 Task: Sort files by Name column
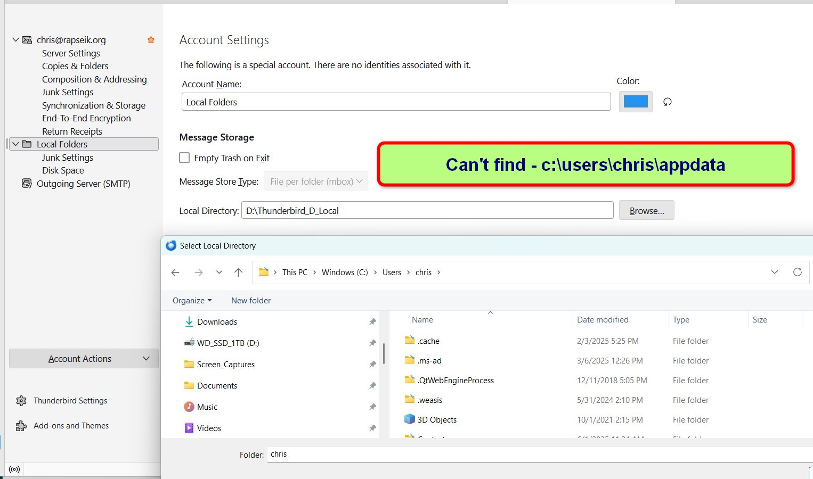422,320
